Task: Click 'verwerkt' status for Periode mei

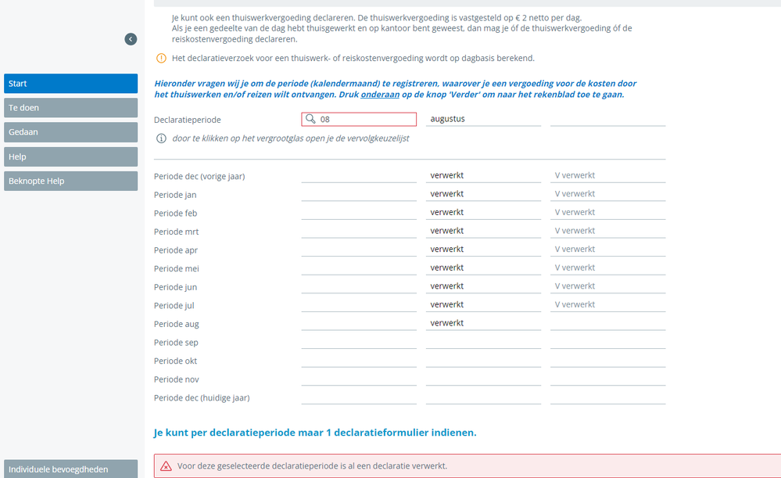Action: tap(483, 268)
